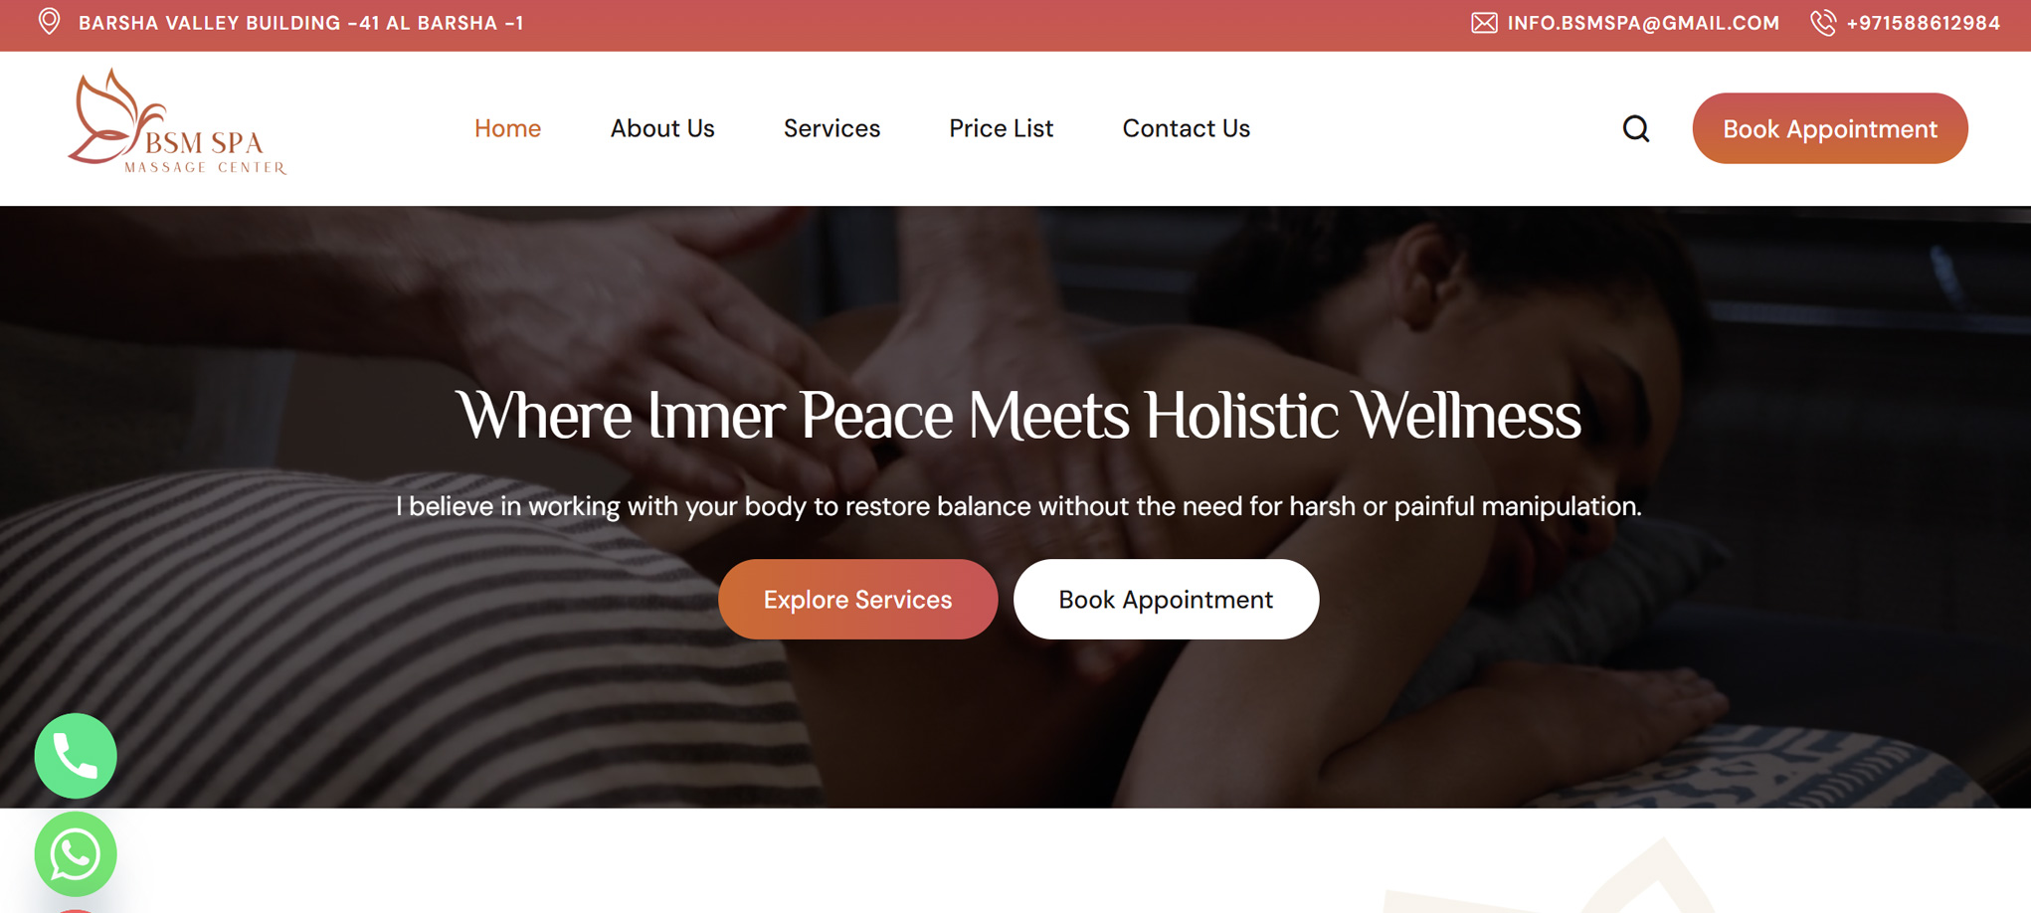The width and height of the screenshot is (2031, 913).
Task: Click the hero headline about Holistic Wellness
Action: click(x=1018, y=416)
